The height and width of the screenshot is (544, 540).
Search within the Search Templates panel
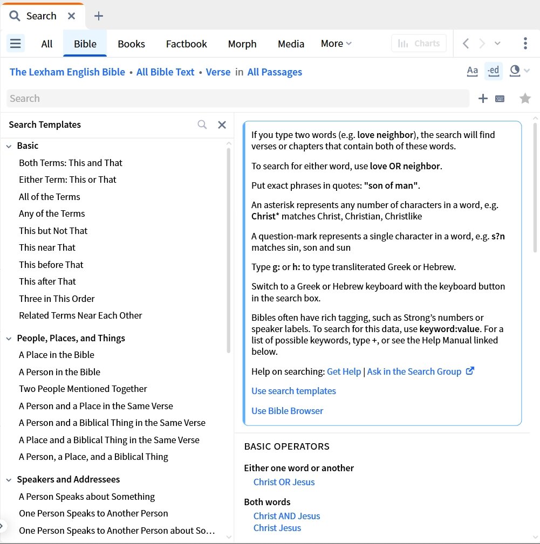(x=202, y=125)
